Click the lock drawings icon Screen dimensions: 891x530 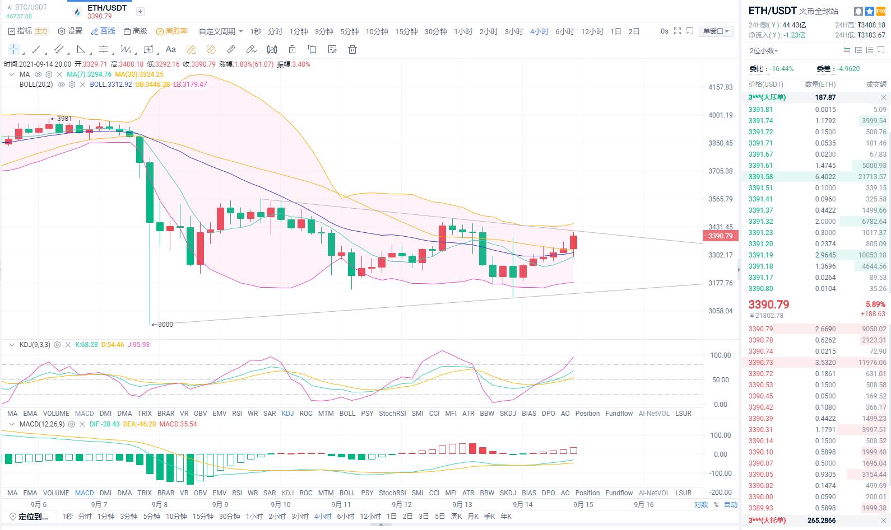point(292,49)
